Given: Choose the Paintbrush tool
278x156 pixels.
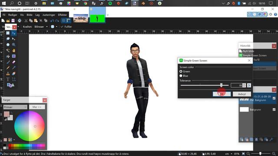Looking at the screenshot, I should coord(8,62).
